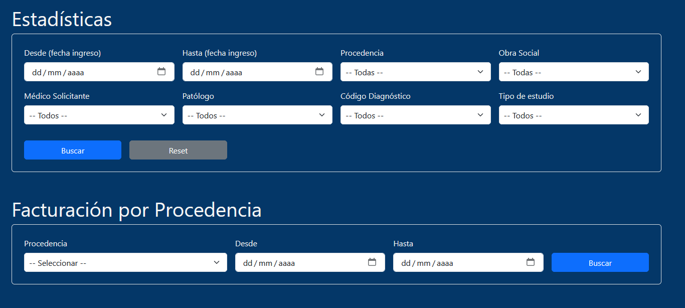Focus date text in Hasta (fecha ingreso) field
Image resolution: width=685 pixels, height=308 pixels.
click(x=216, y=72)
